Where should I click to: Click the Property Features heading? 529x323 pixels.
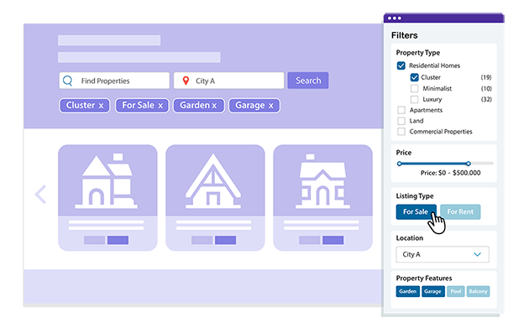pyautogui.click(x=424, y=279)
